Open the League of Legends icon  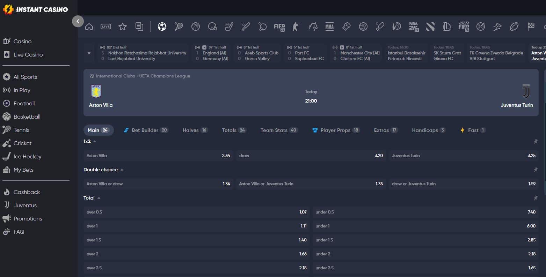click(447, 27)
